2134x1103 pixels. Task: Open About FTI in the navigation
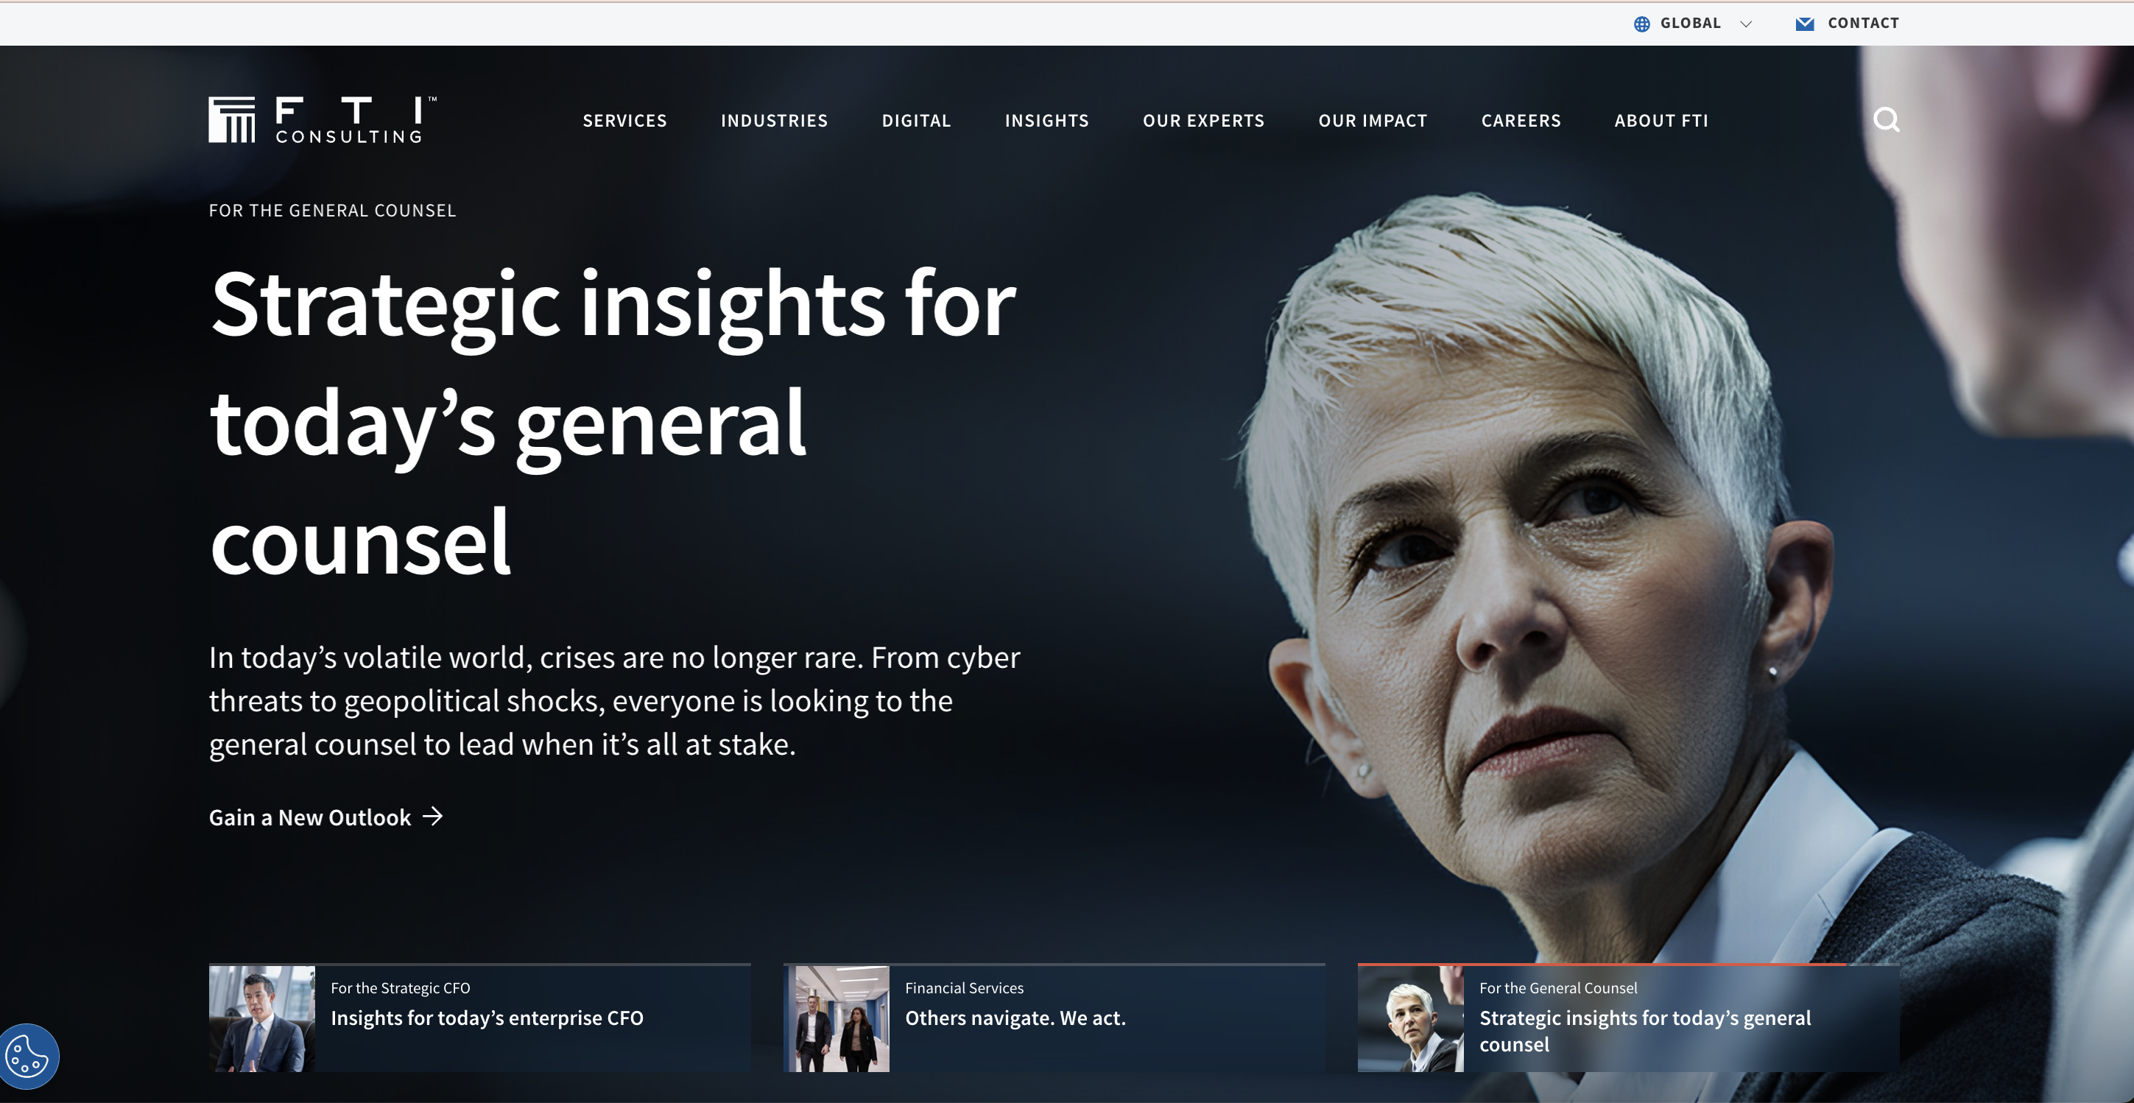[1661, 121]
